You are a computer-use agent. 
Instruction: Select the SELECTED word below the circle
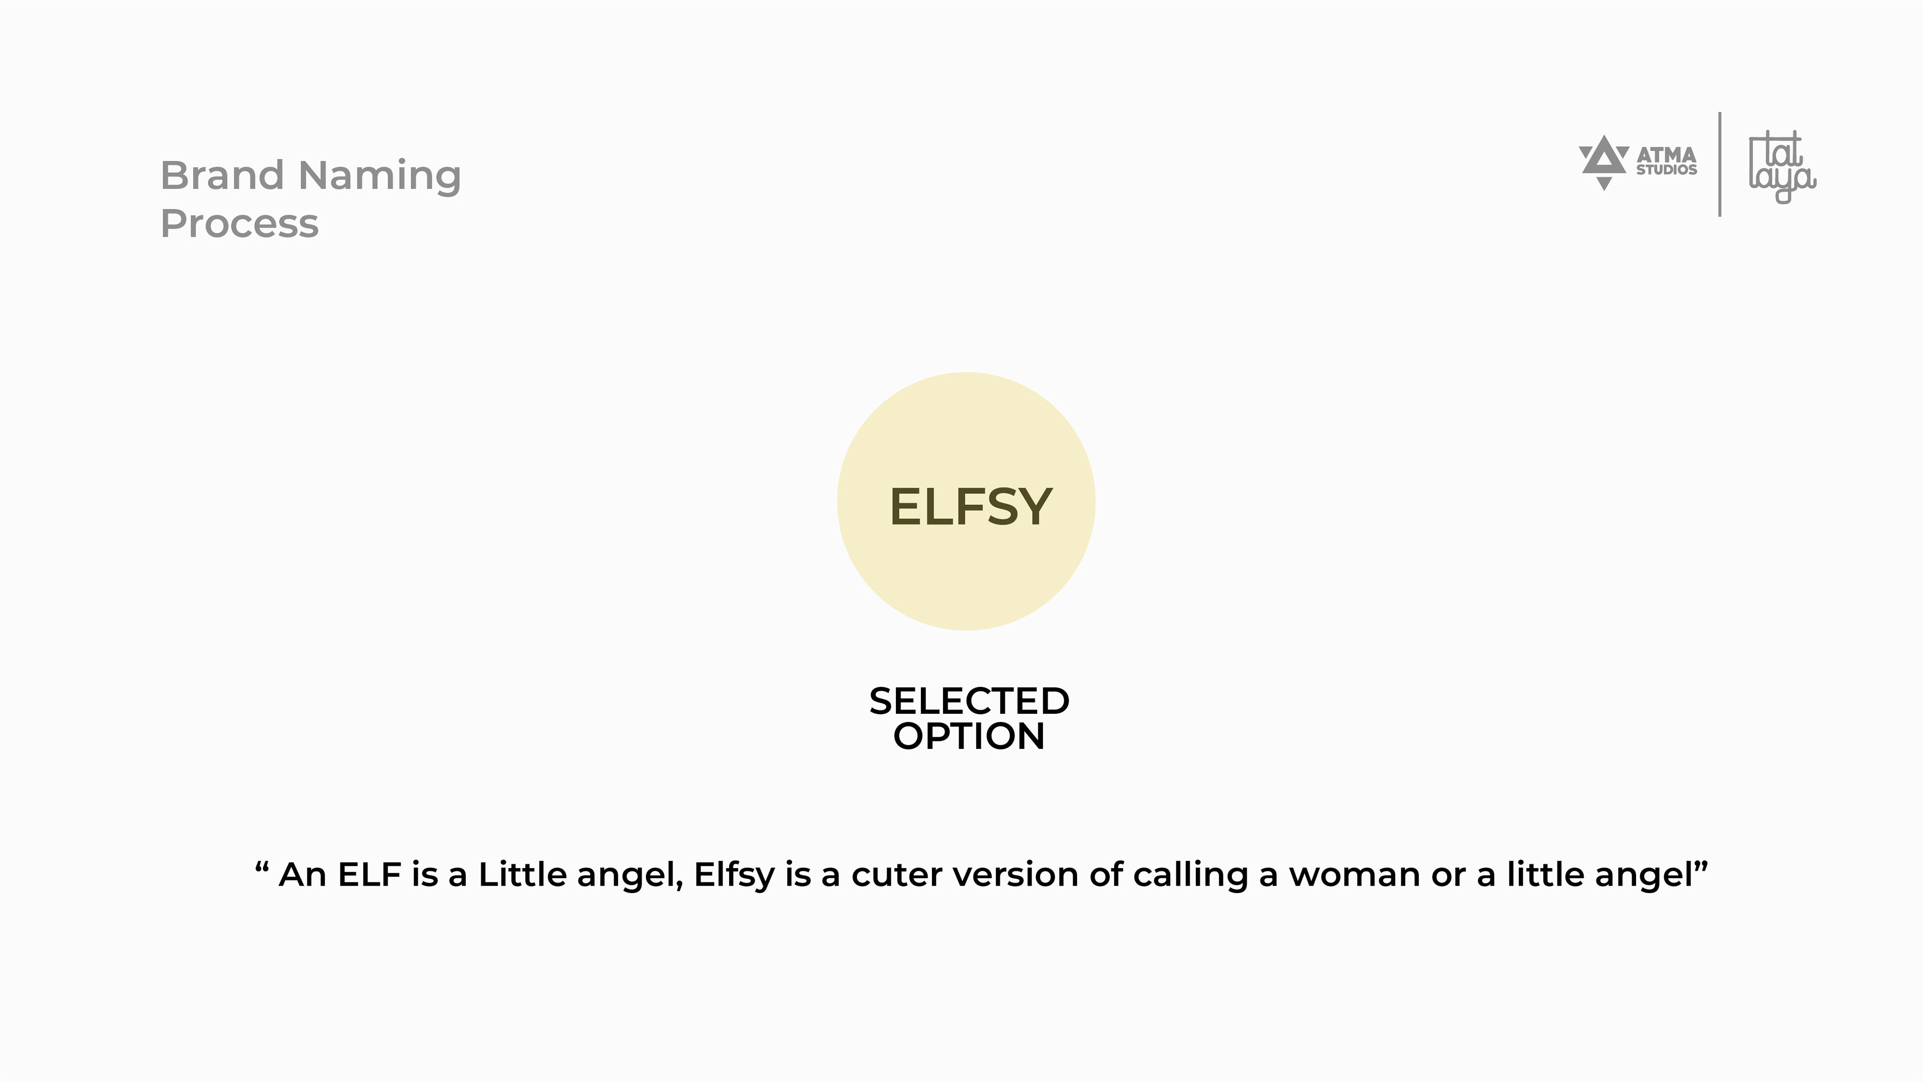[x=969, y=701]
